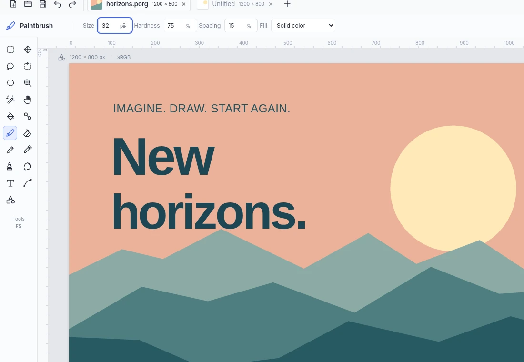Open the Fill type dropdown
The image size is (524, 362).
[303, 25]
